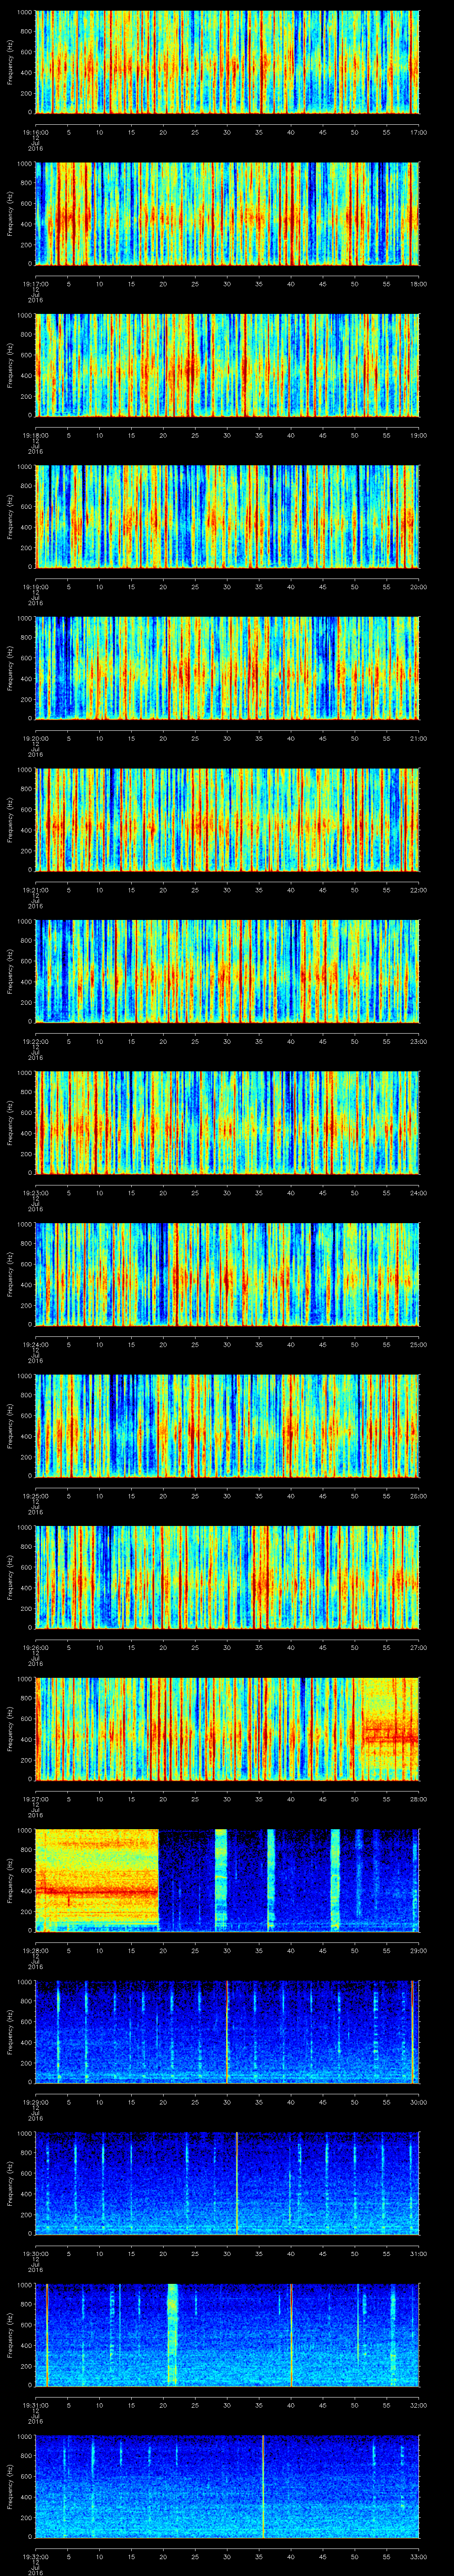Screen dimensions: 454x2576
Task: Click the '19:29:00' time label
Action: 36,2101
